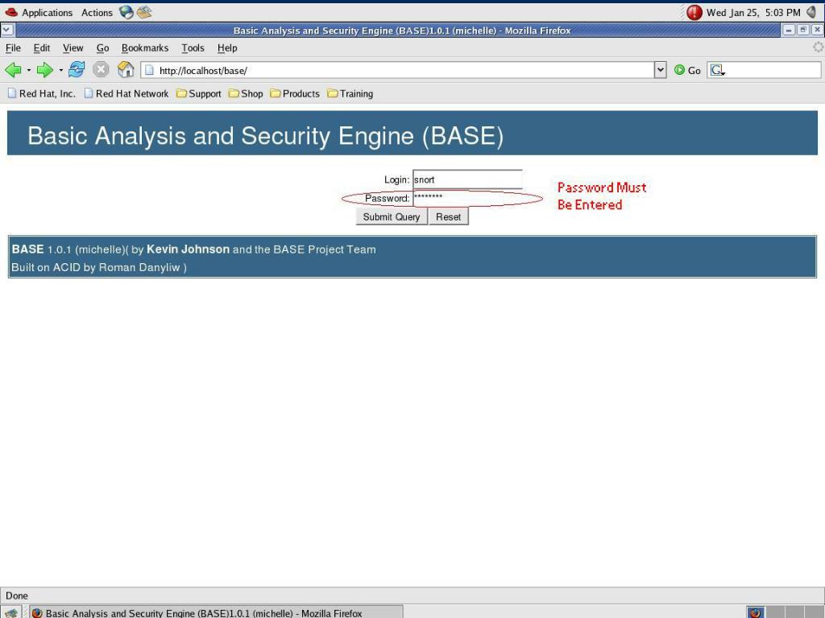
Task: Click the green Forward arrow
Action: pos(45,70)
